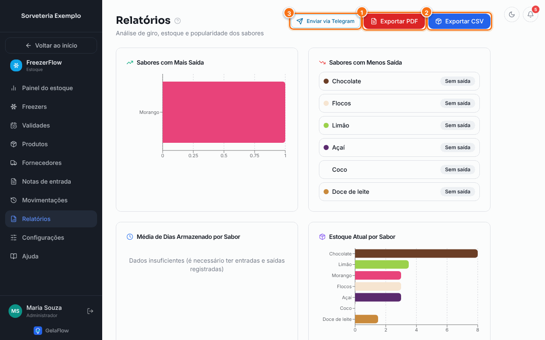Send the report via Telegram
Screen dimensions: 545x340
(326, 21)
